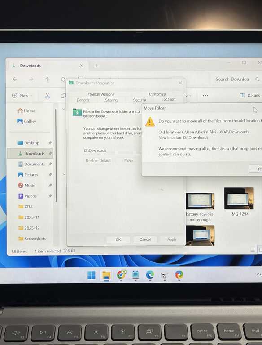Click the Cut scissors icon

[x=47, y=96]
